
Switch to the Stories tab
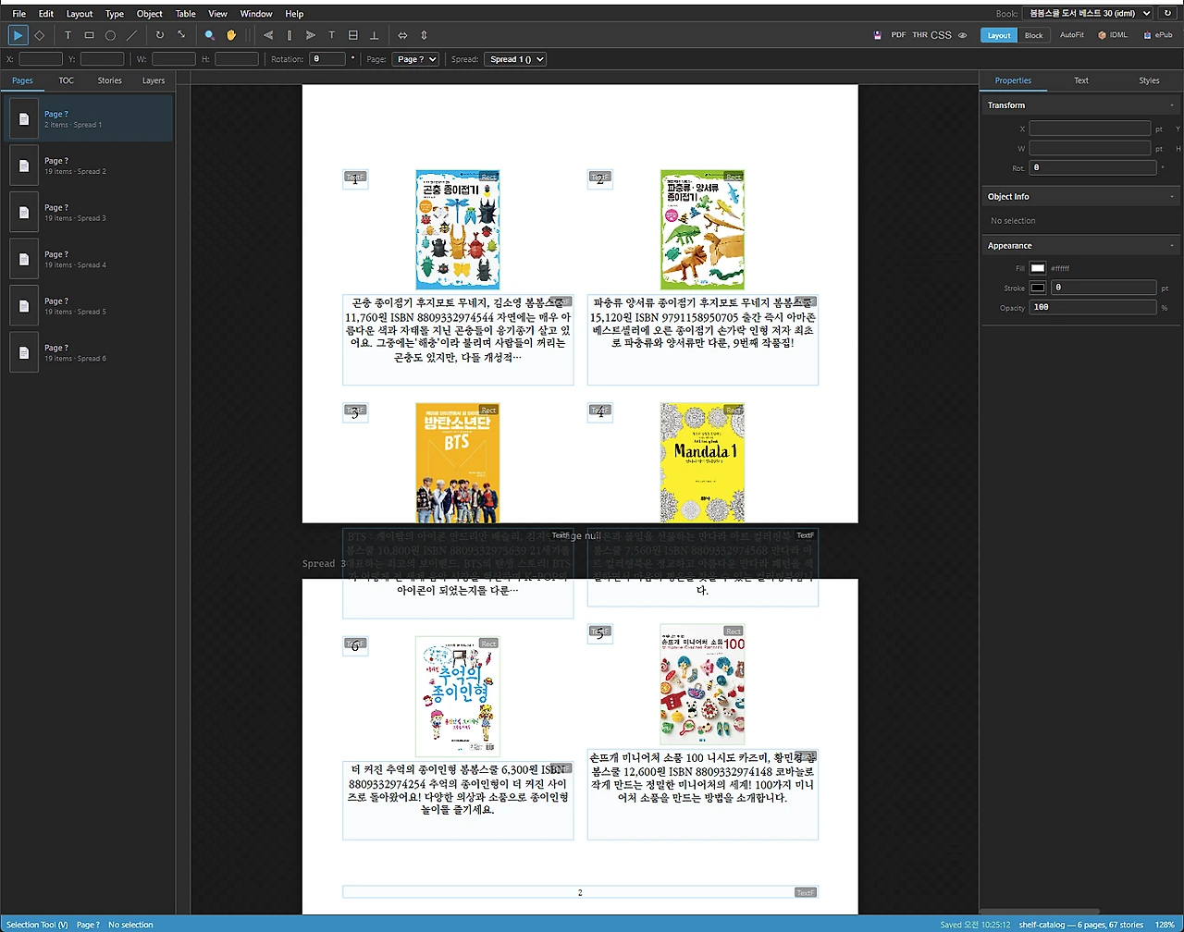[x=110, y=80]
